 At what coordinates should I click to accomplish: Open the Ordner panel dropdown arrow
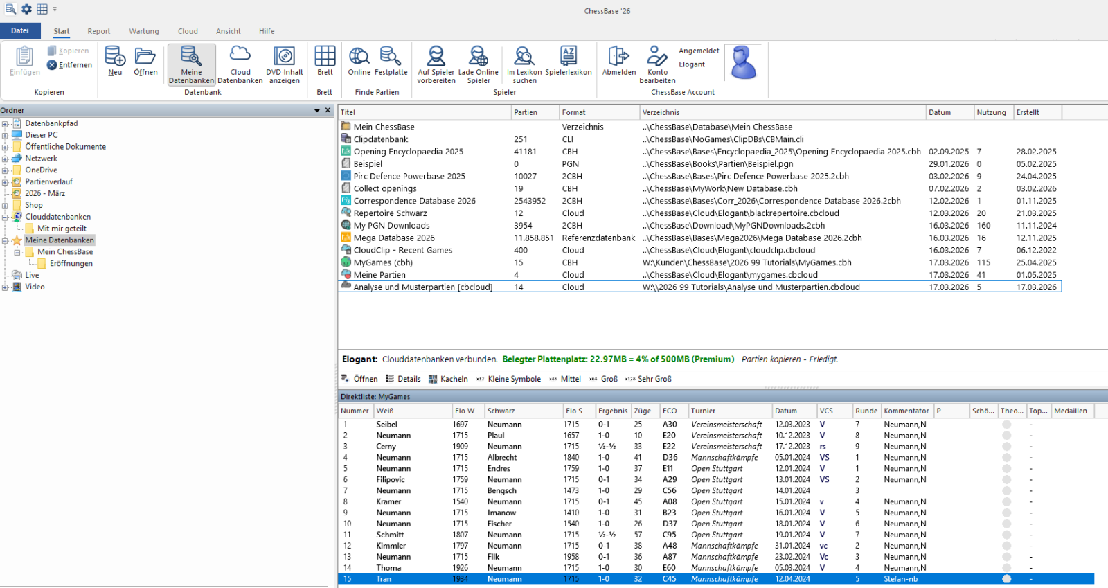coord(317,111)
